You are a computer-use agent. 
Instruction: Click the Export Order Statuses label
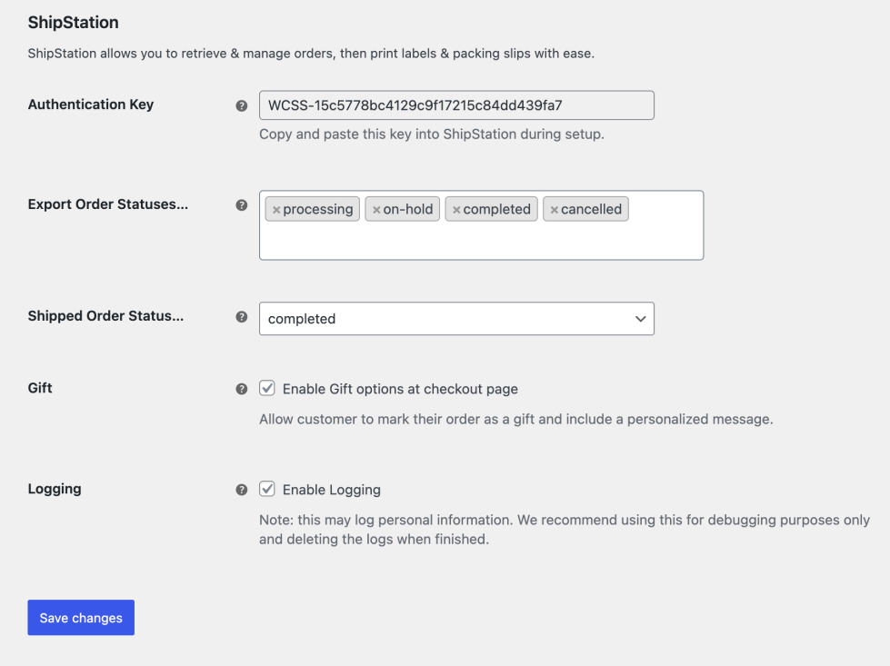[x=108, y=204]
